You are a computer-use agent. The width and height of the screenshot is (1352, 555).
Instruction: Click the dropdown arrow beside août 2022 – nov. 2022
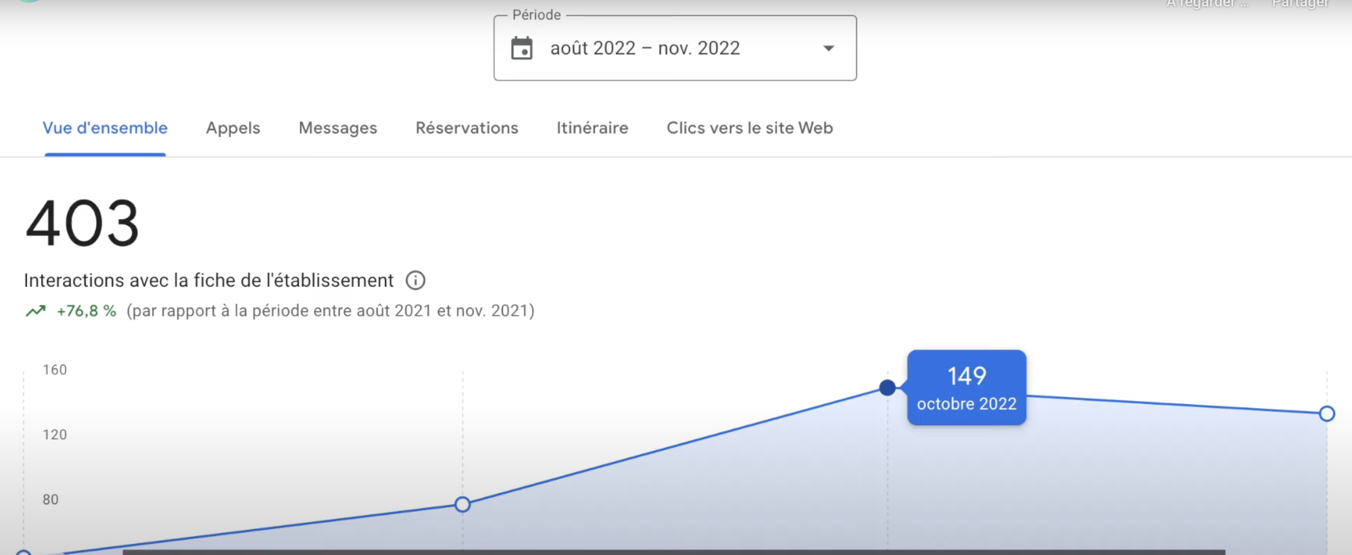pos(828,48)
